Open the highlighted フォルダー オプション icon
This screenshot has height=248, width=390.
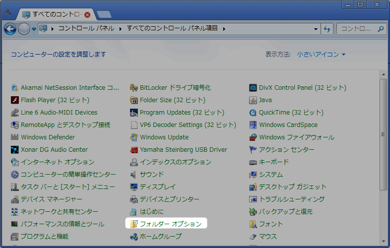pos(134,224)
